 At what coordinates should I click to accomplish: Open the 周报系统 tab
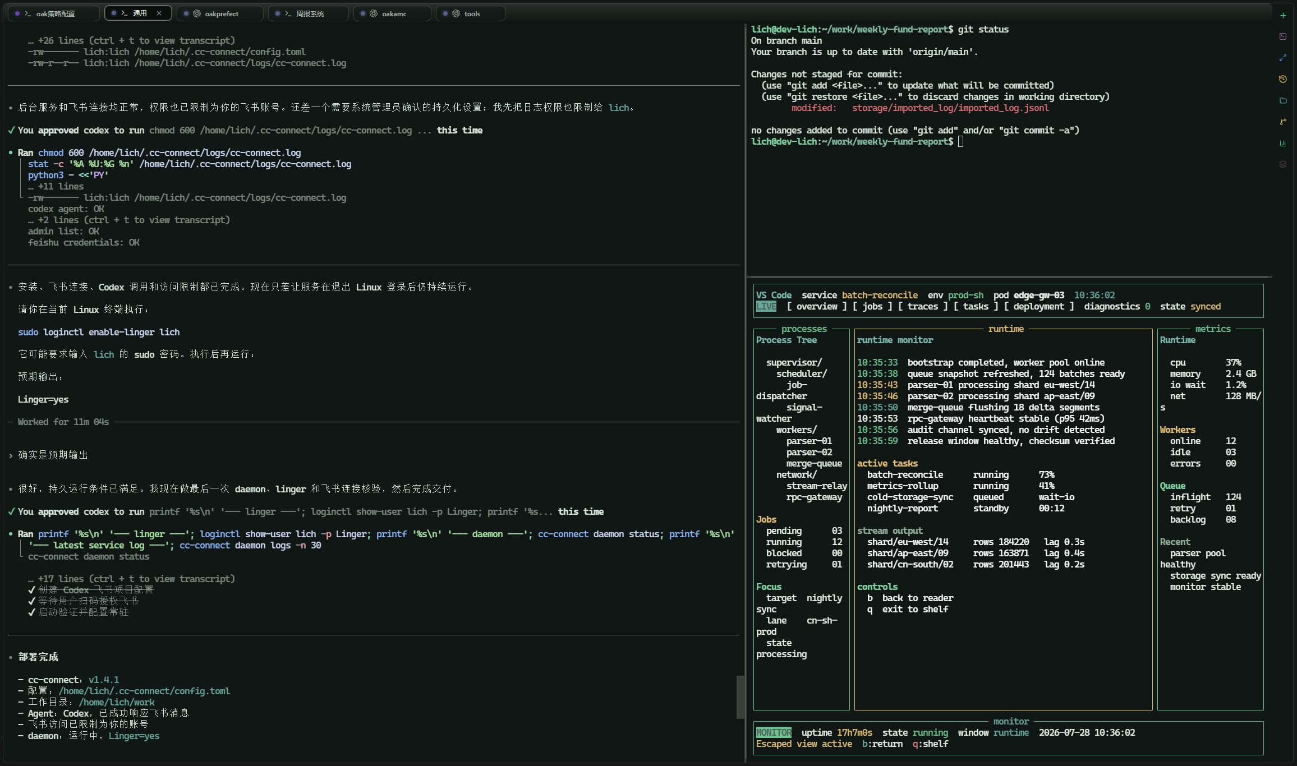point(309,13)
